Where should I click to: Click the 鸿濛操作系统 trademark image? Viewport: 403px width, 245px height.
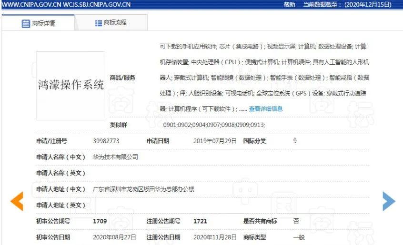click(71, 86)
